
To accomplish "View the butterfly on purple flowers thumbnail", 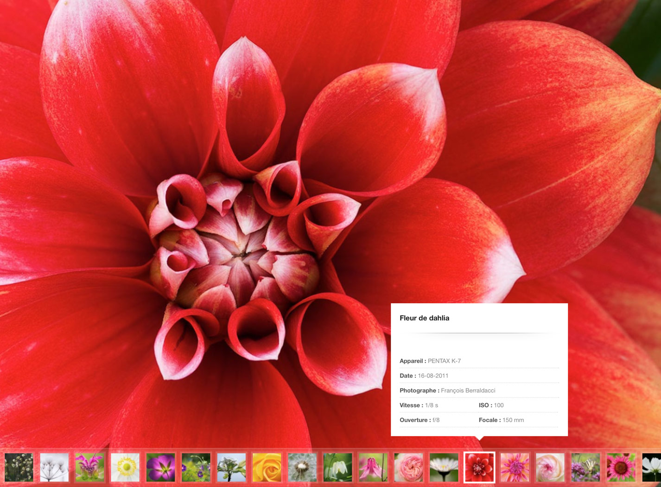I will 585,467.
